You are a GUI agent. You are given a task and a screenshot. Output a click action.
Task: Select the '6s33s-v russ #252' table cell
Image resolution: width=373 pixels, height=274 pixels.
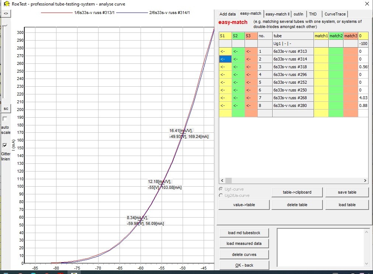(x=293, y=82)
